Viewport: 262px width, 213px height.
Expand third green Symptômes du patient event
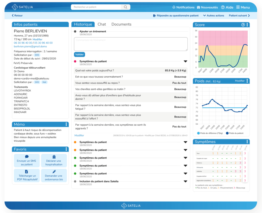click(186, 173)
